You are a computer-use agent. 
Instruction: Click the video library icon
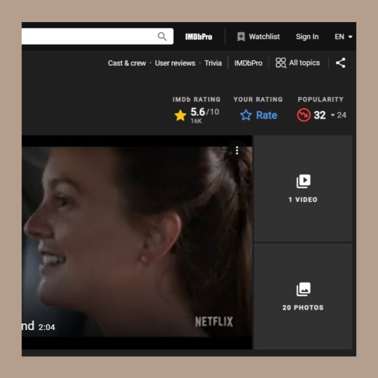tap(303, 181)
